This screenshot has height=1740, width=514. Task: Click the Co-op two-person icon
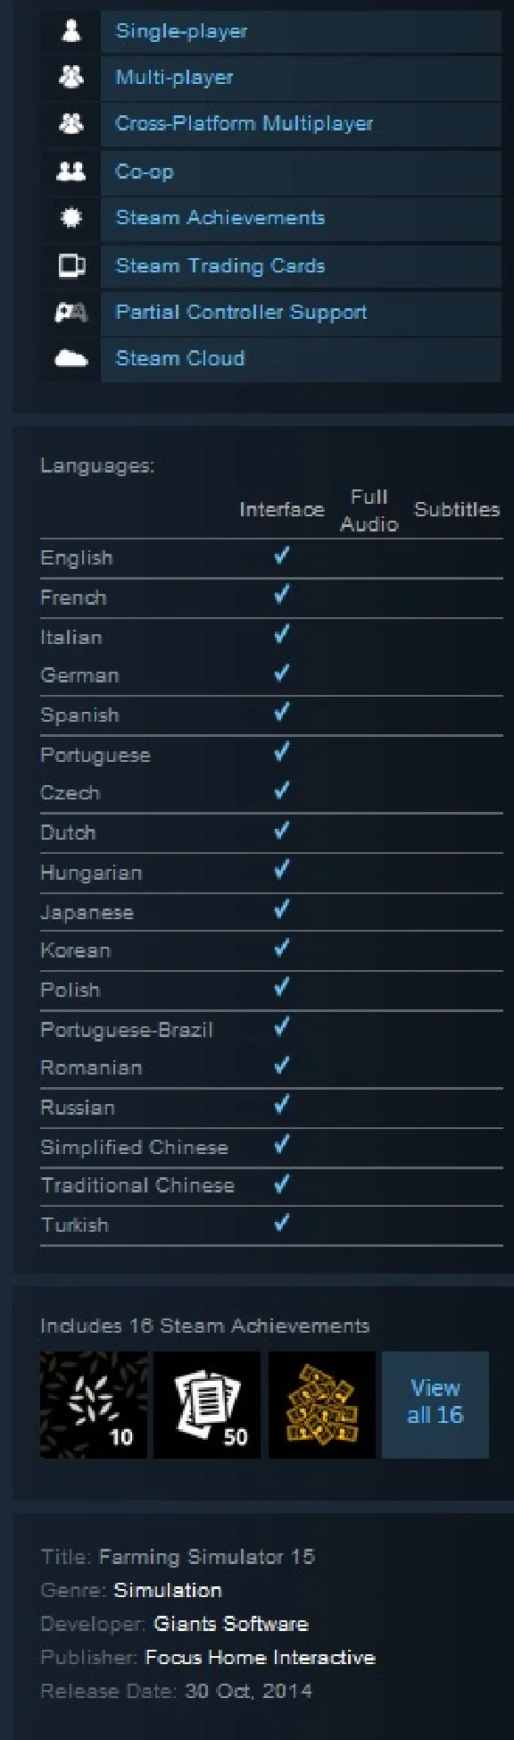pos(71,171)
